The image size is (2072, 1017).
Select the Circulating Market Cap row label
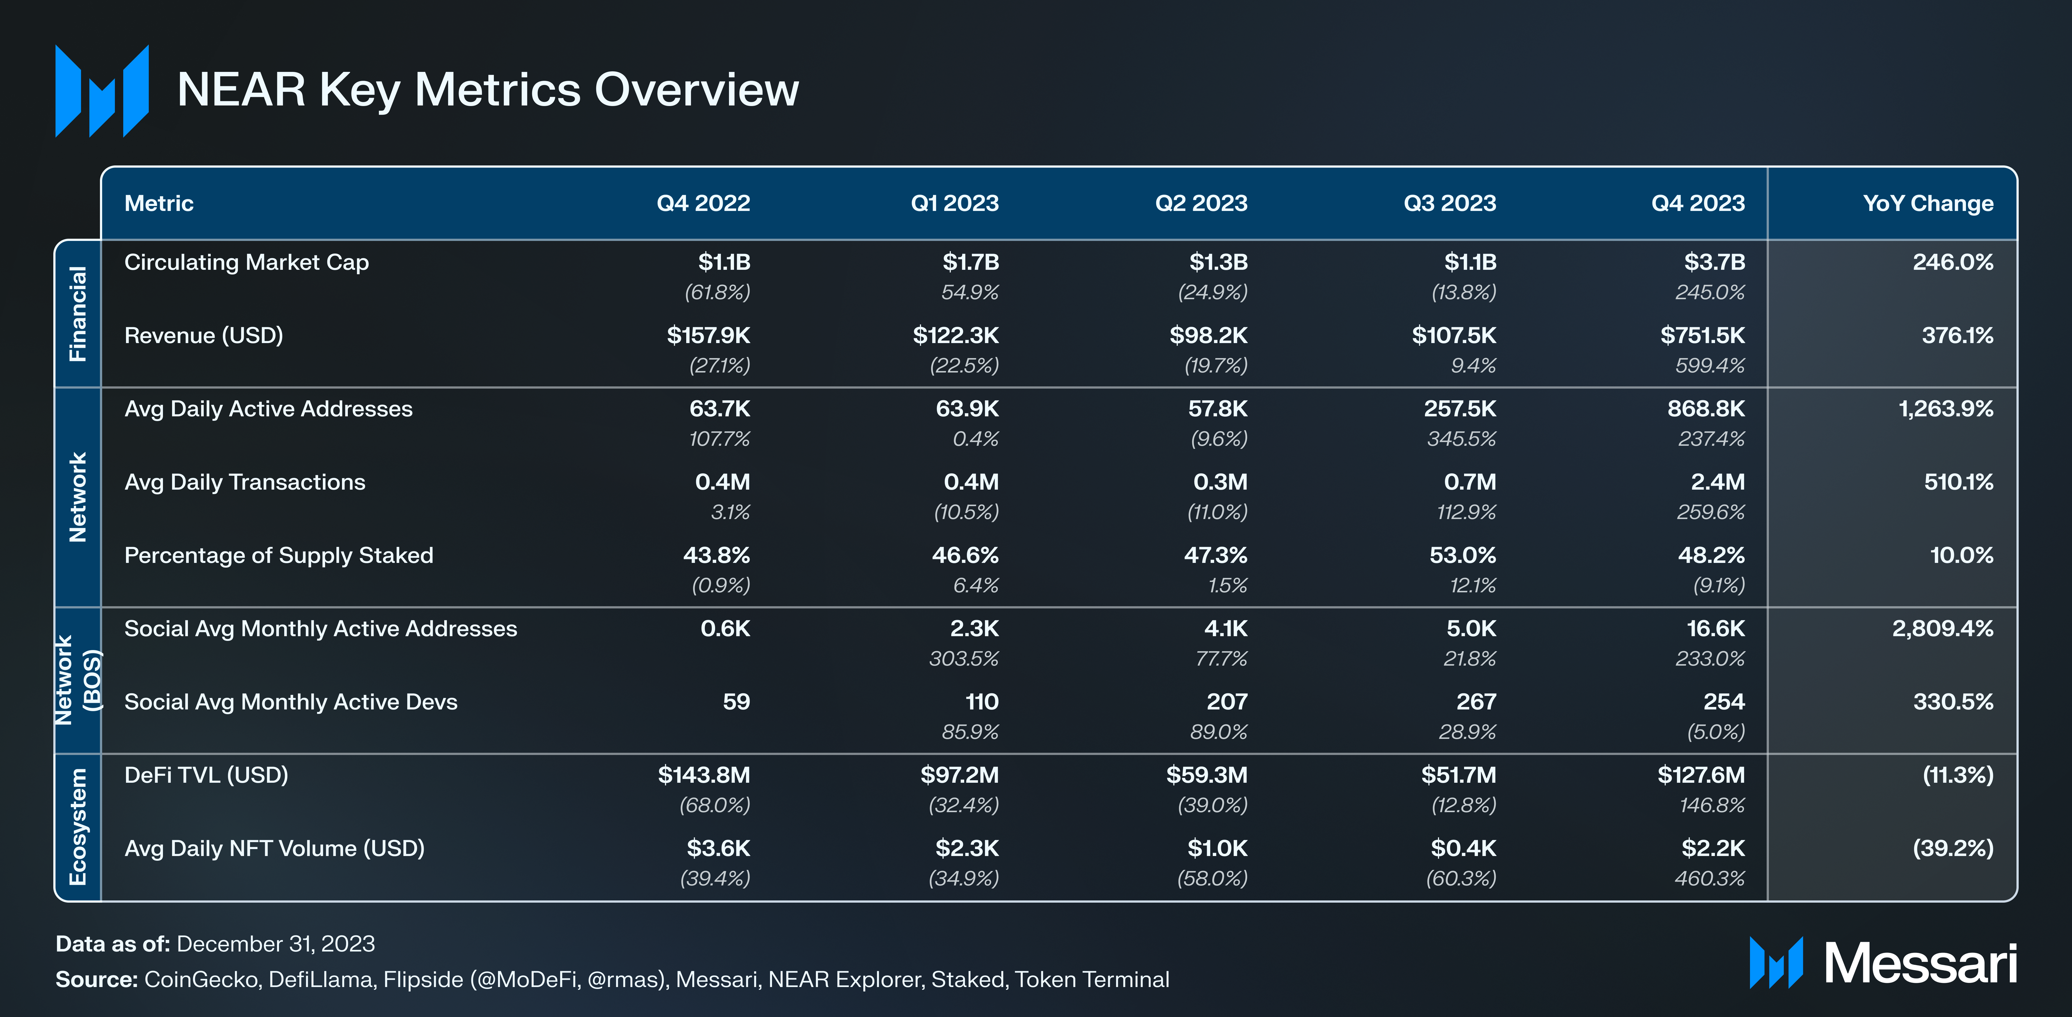[246, 263]
